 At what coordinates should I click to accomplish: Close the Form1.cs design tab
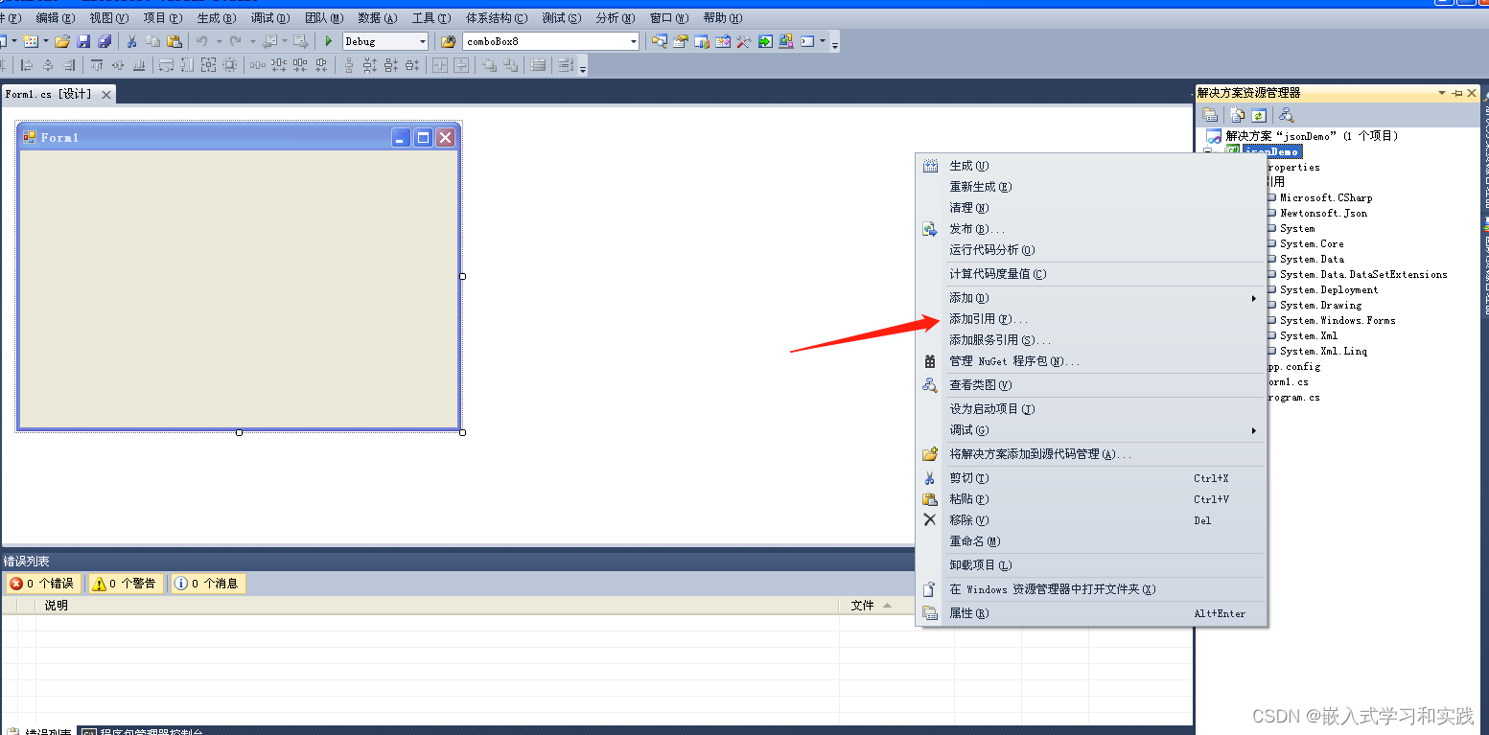(106, 95)
